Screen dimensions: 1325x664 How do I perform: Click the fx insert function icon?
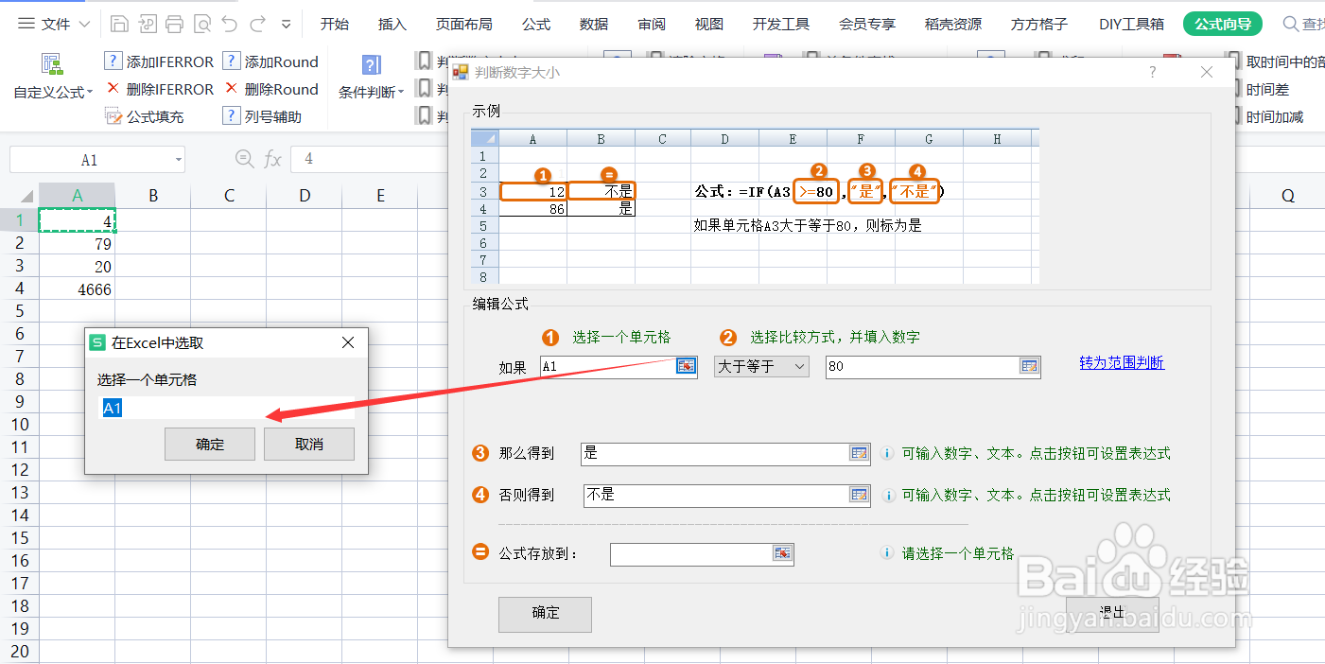[272, 159]
